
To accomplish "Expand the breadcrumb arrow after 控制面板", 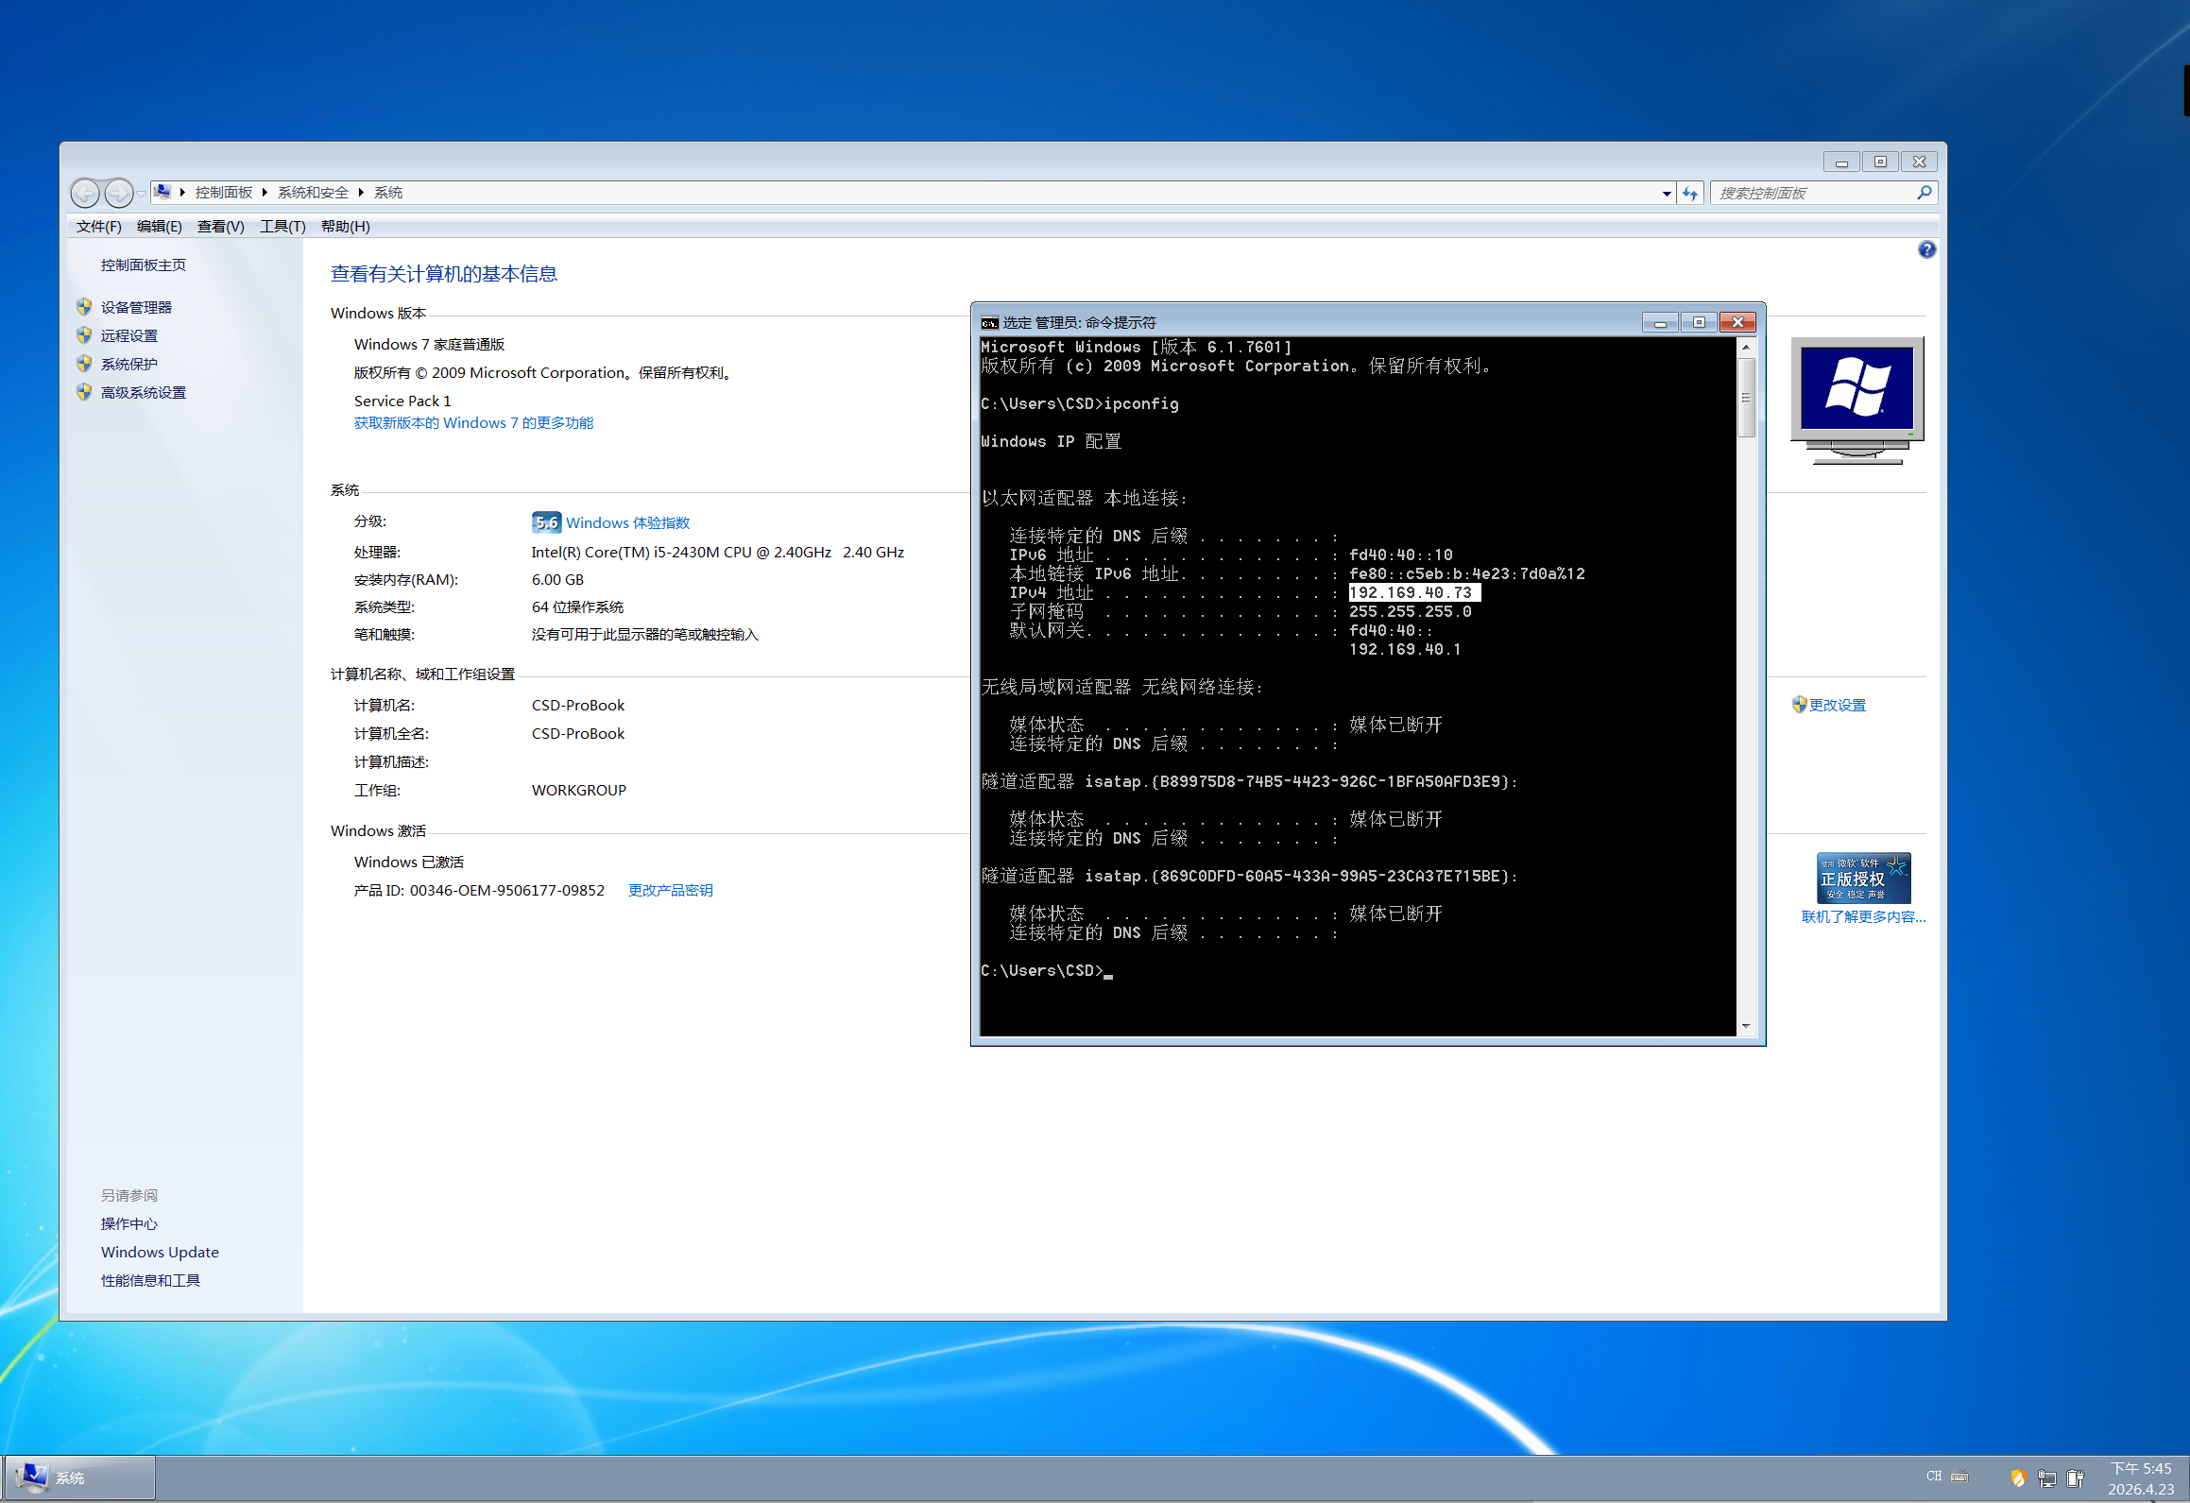I will point(265,193).
